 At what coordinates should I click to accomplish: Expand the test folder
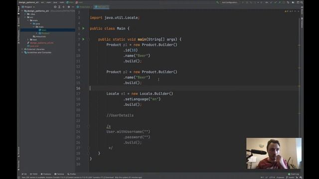coord(28,40)
